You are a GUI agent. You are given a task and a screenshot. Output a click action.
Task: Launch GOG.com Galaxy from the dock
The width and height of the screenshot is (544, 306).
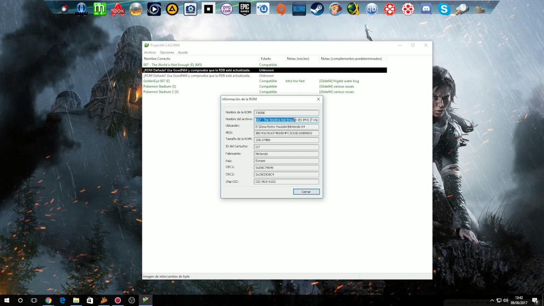click(227, 9)
